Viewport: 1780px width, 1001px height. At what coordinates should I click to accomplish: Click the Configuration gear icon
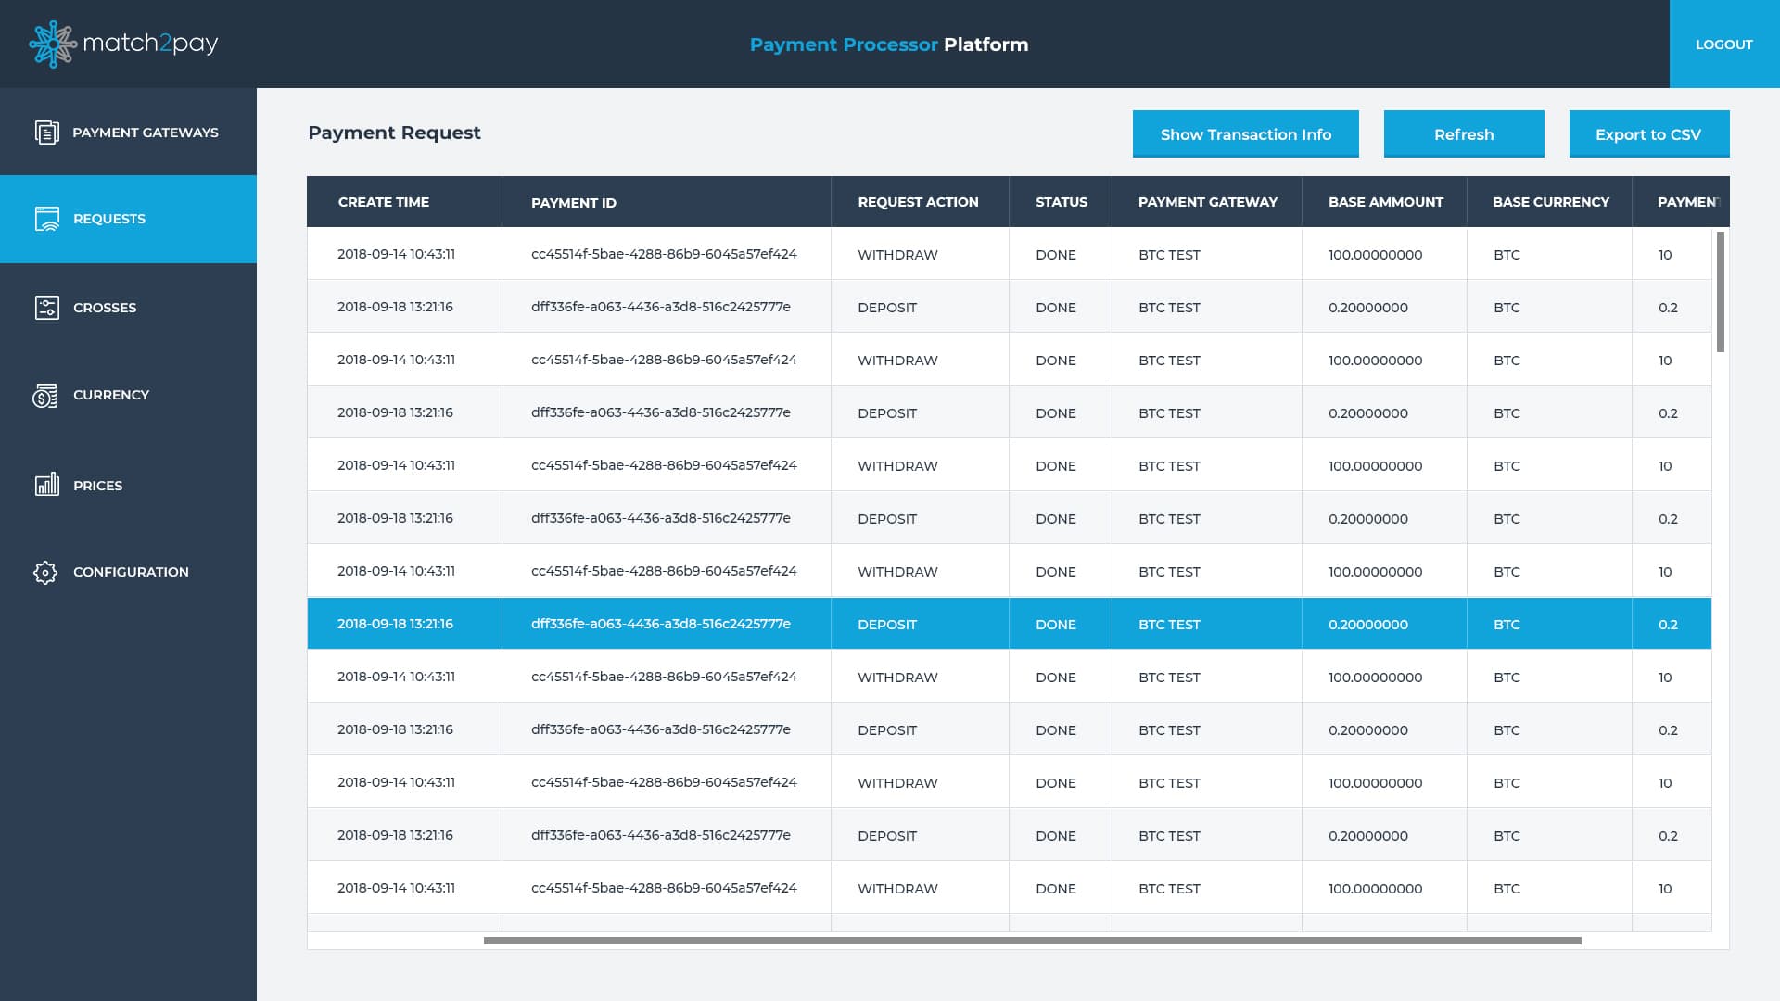click(45, 573)
